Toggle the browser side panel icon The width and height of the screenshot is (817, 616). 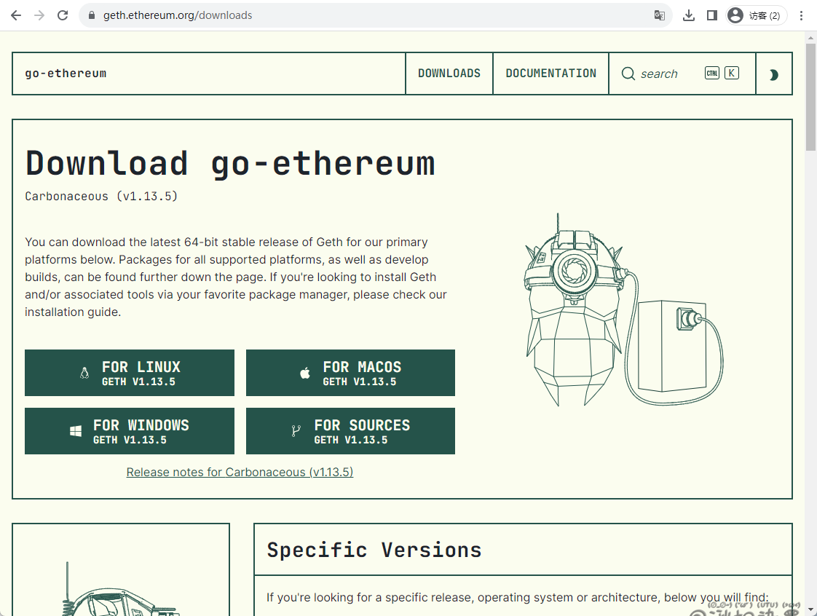(x=712, y=15)
